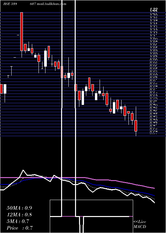166x233 pixels.
Task: Click the 50MA : 0.9 reading
Action: (x=19, y=208)
